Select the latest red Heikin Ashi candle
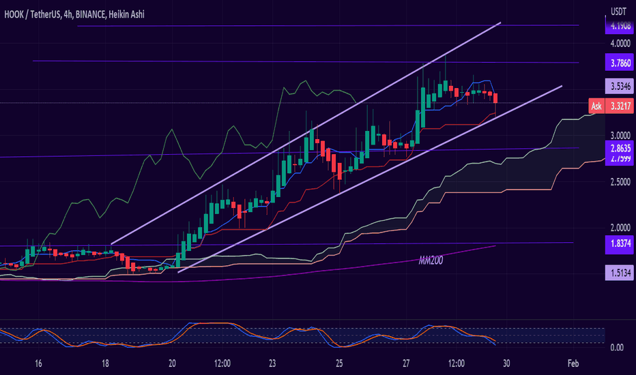 (x=495, y=98)
